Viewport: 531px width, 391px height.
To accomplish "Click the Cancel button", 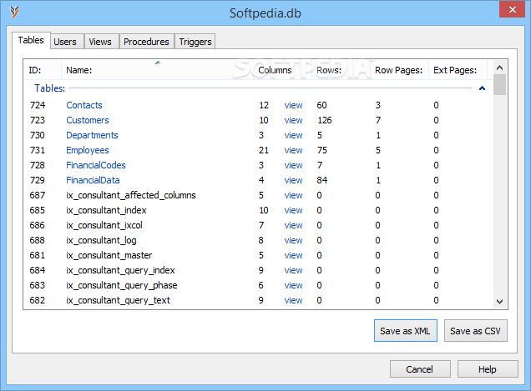I will 420,369.
